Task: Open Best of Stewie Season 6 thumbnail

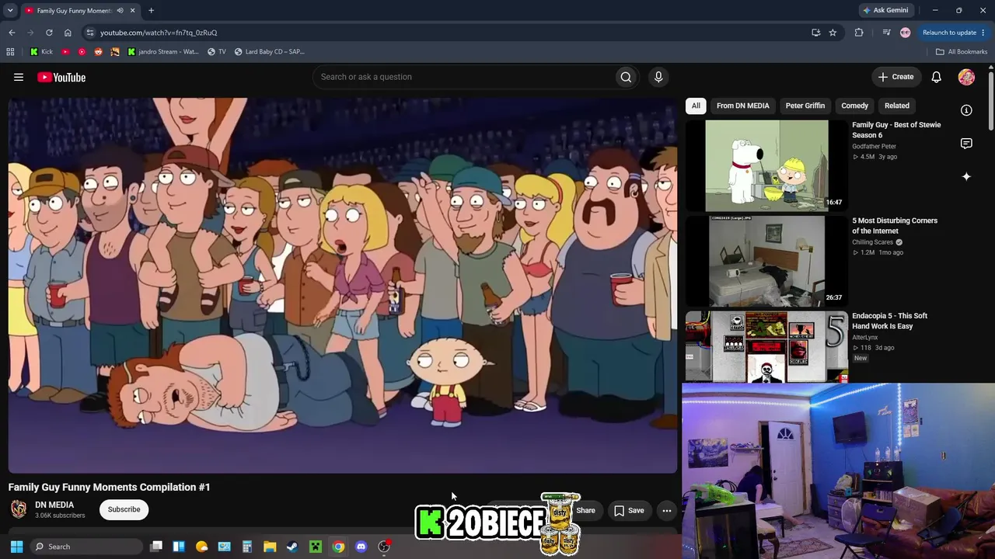Action: 766,165
